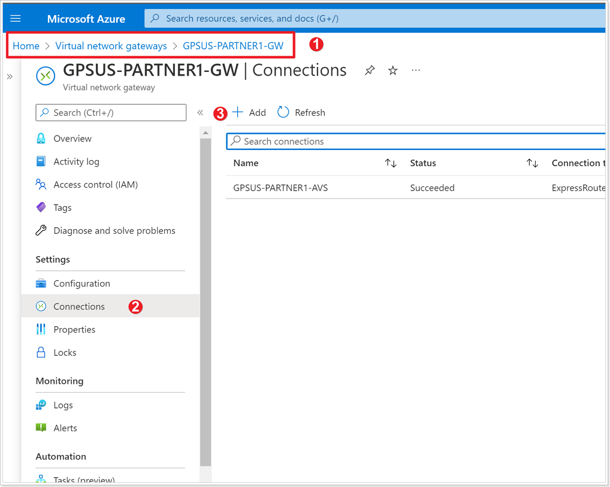This screenshot has width=610, height=487.
Task: Click the plus icon beside Add
Action: pyautogui.click(x=237, y=112)
